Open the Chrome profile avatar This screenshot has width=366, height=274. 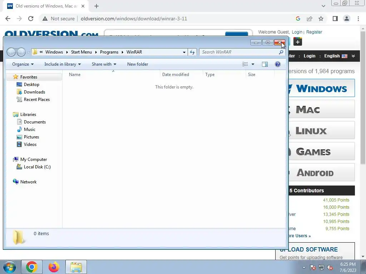point(347,19)
